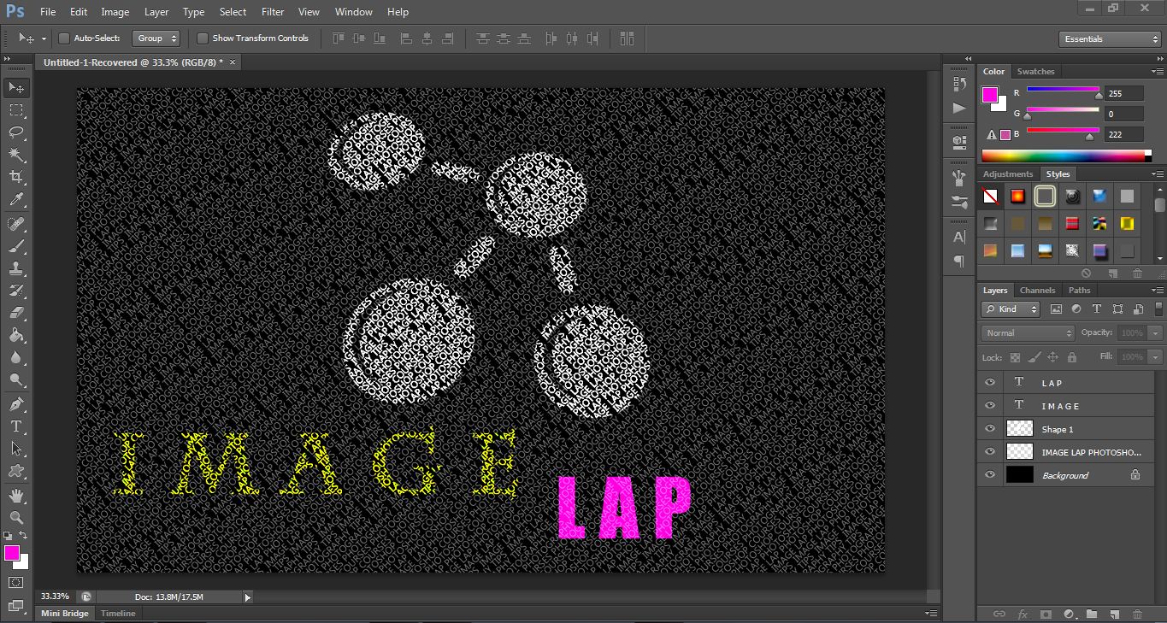Hide the IMAGE LAP PHOTOSHO layer
The height and width of the screenshot is (623, 1167).
[x=990, y=451]
